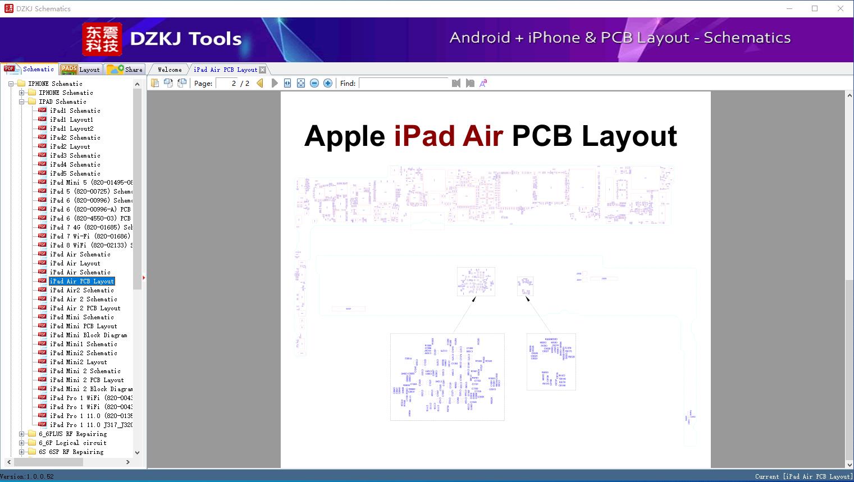854x482 pixels.
Task: Click the Find Previous icon
Action: coord(455,82)
